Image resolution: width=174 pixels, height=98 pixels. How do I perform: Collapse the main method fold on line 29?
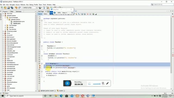point(42,71)
